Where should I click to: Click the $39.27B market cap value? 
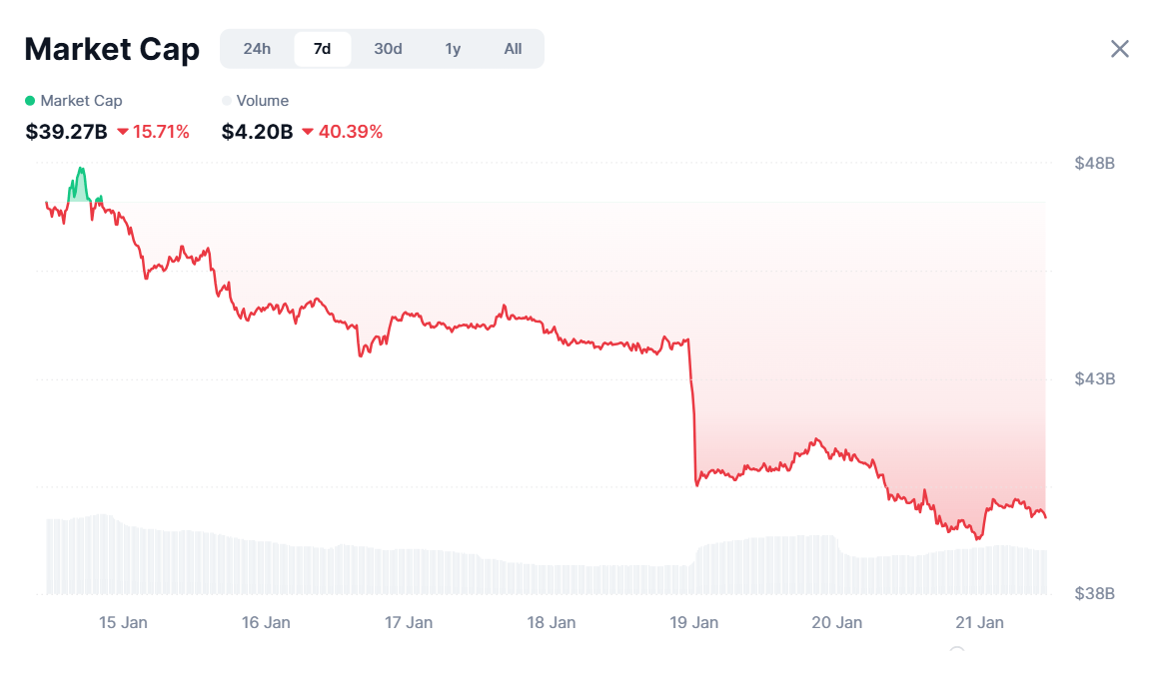pos(64,131)
